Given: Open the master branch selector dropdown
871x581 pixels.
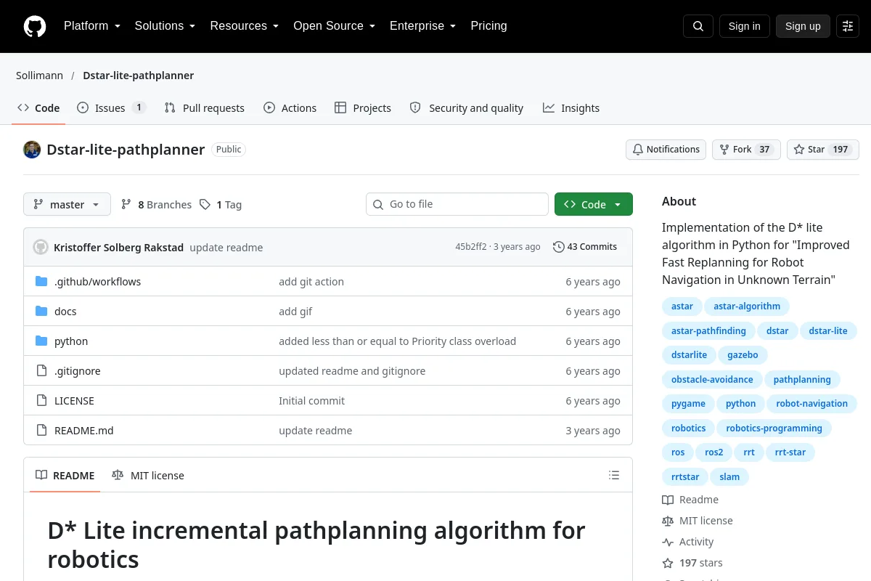Looking at the screenshot, I should pyautogui.click(x=67, y=205).
